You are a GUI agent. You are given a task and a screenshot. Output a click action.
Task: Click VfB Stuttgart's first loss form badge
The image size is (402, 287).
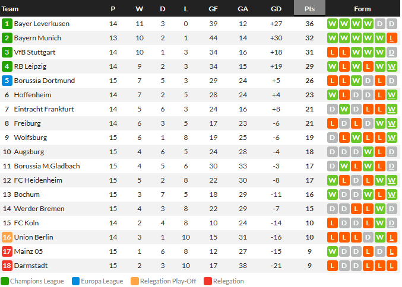pyautogui.click(x=333, y=52)
